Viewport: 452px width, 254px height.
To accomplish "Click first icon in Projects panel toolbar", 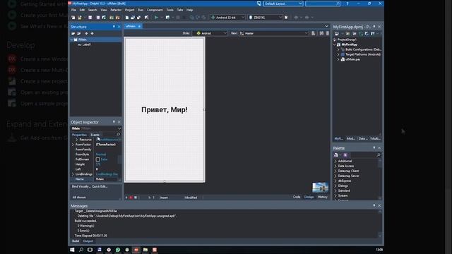I will (x=336, y=34).
